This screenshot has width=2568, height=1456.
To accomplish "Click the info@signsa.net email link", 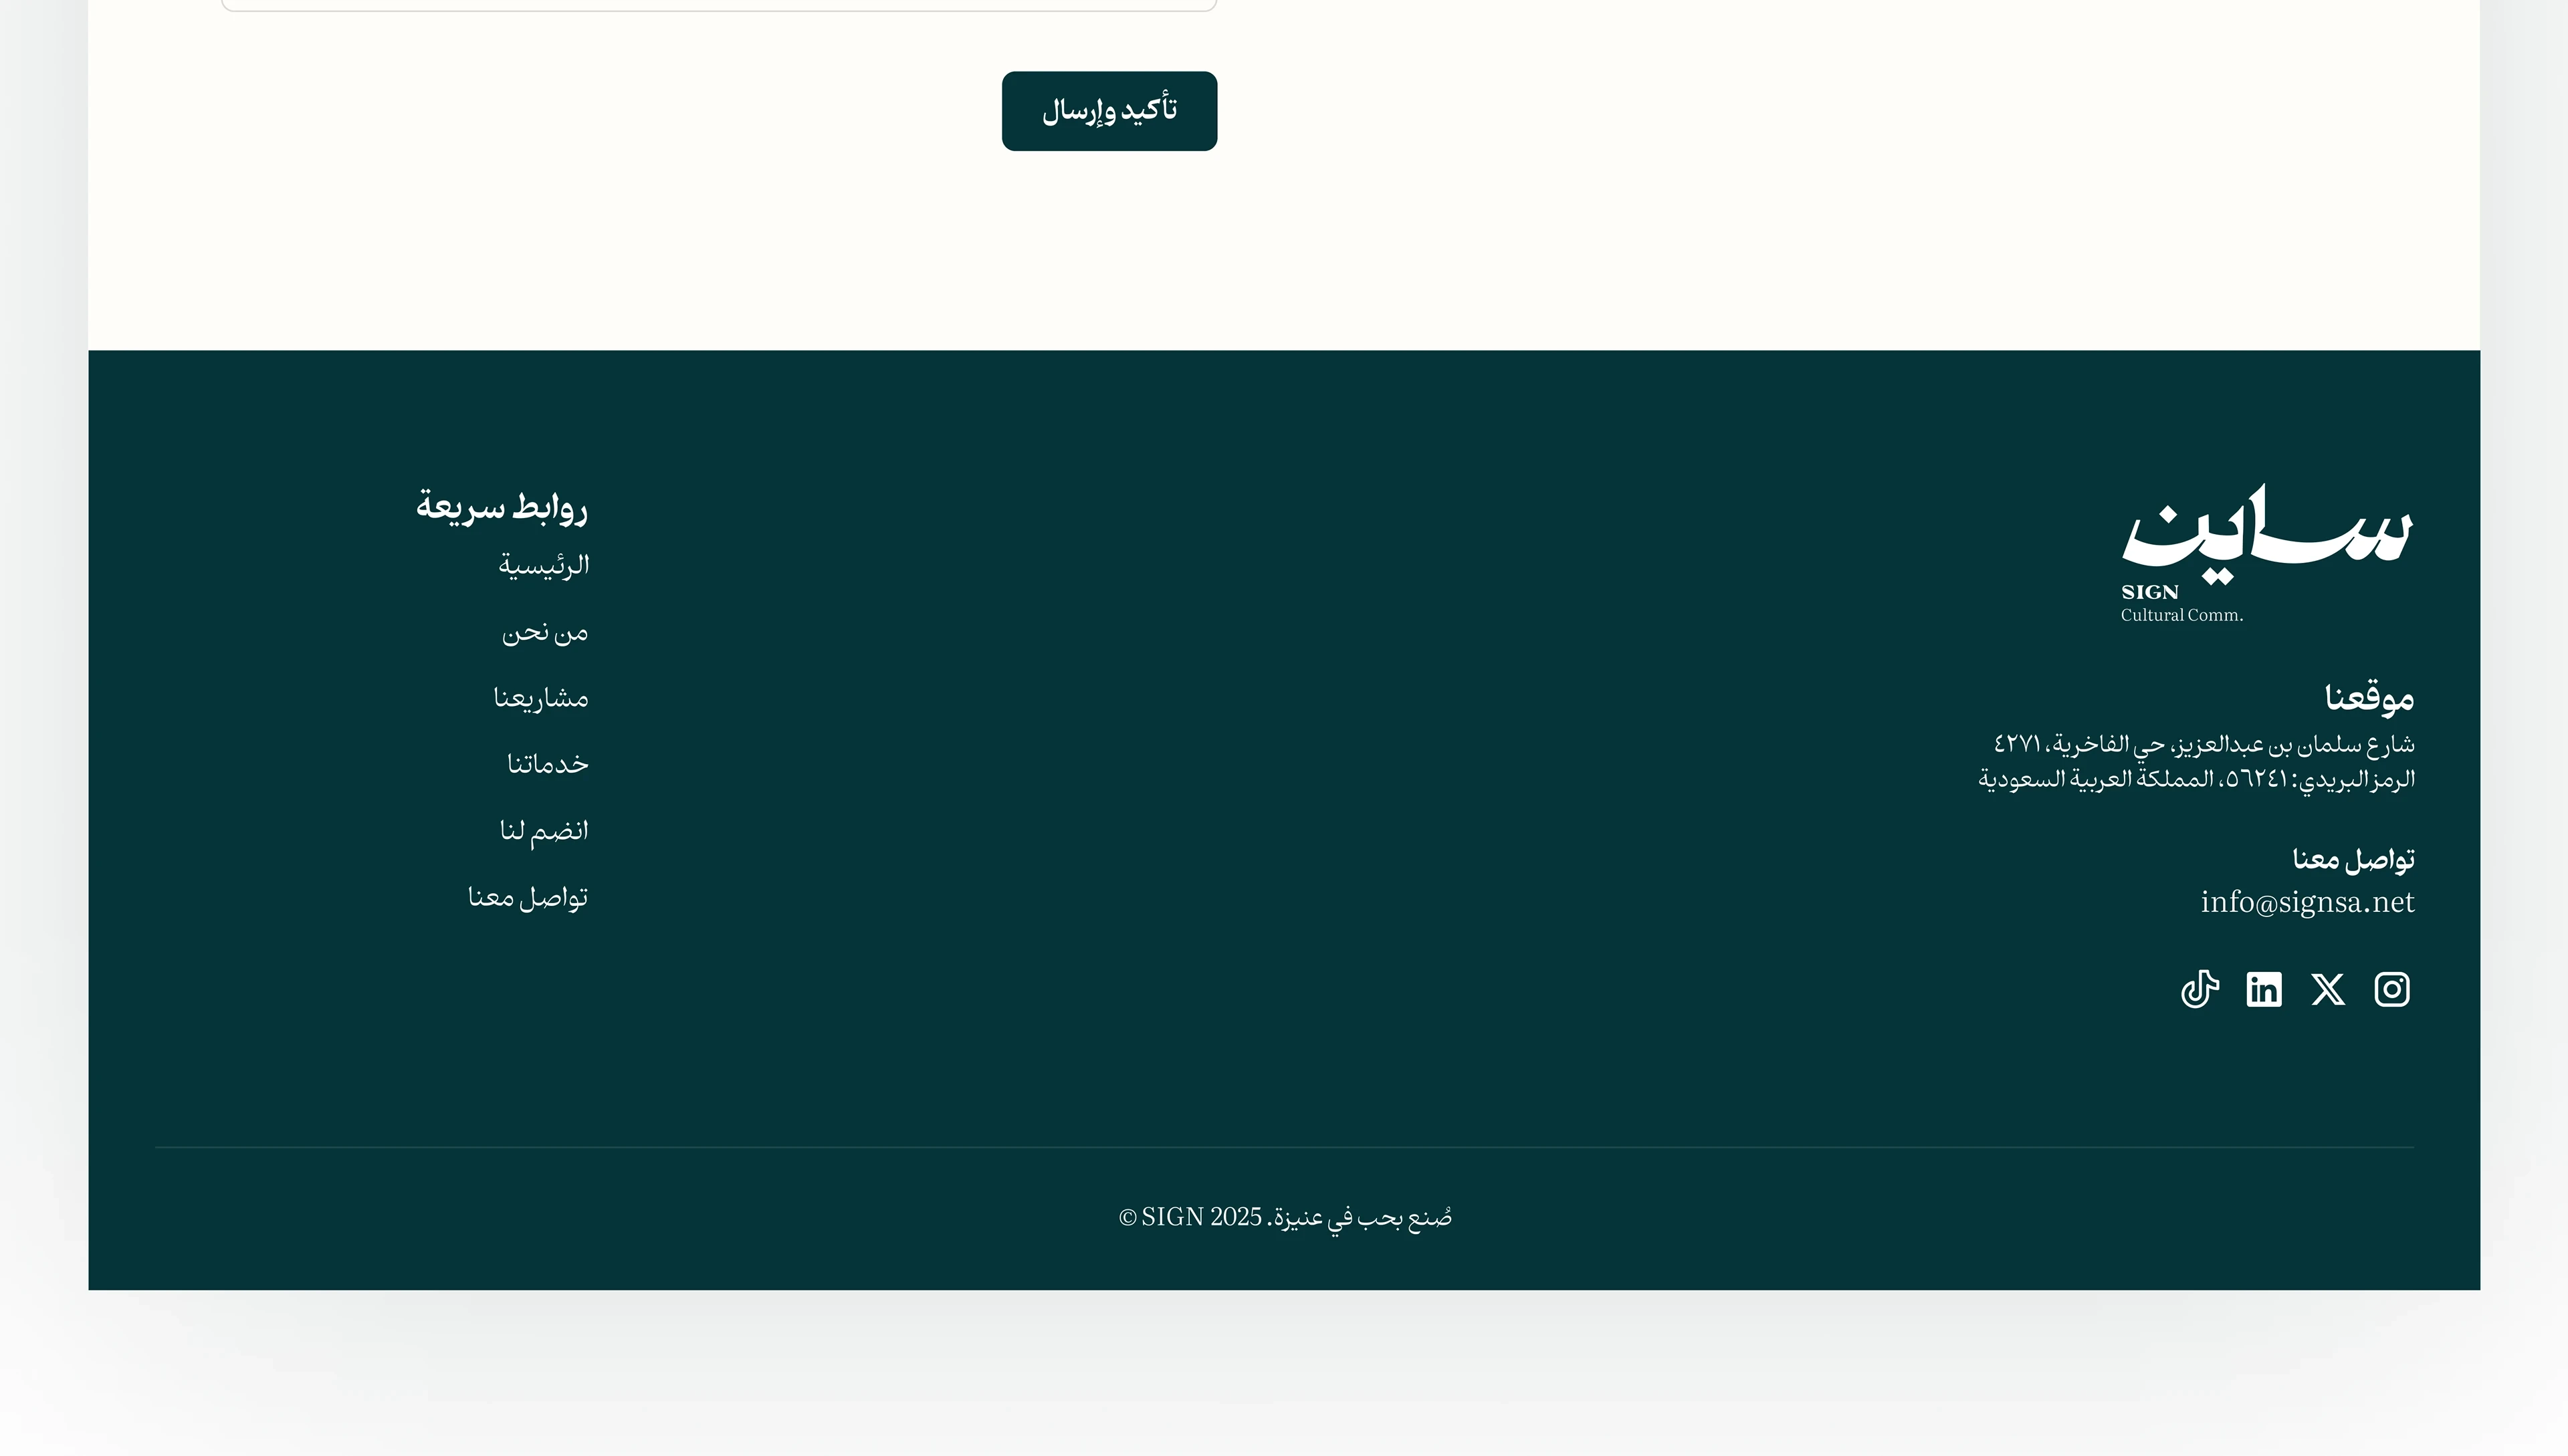I will (x=2307, y=902).
